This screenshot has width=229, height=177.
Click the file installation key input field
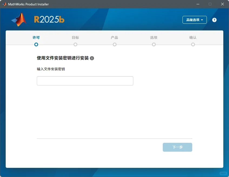coord(85,81)
